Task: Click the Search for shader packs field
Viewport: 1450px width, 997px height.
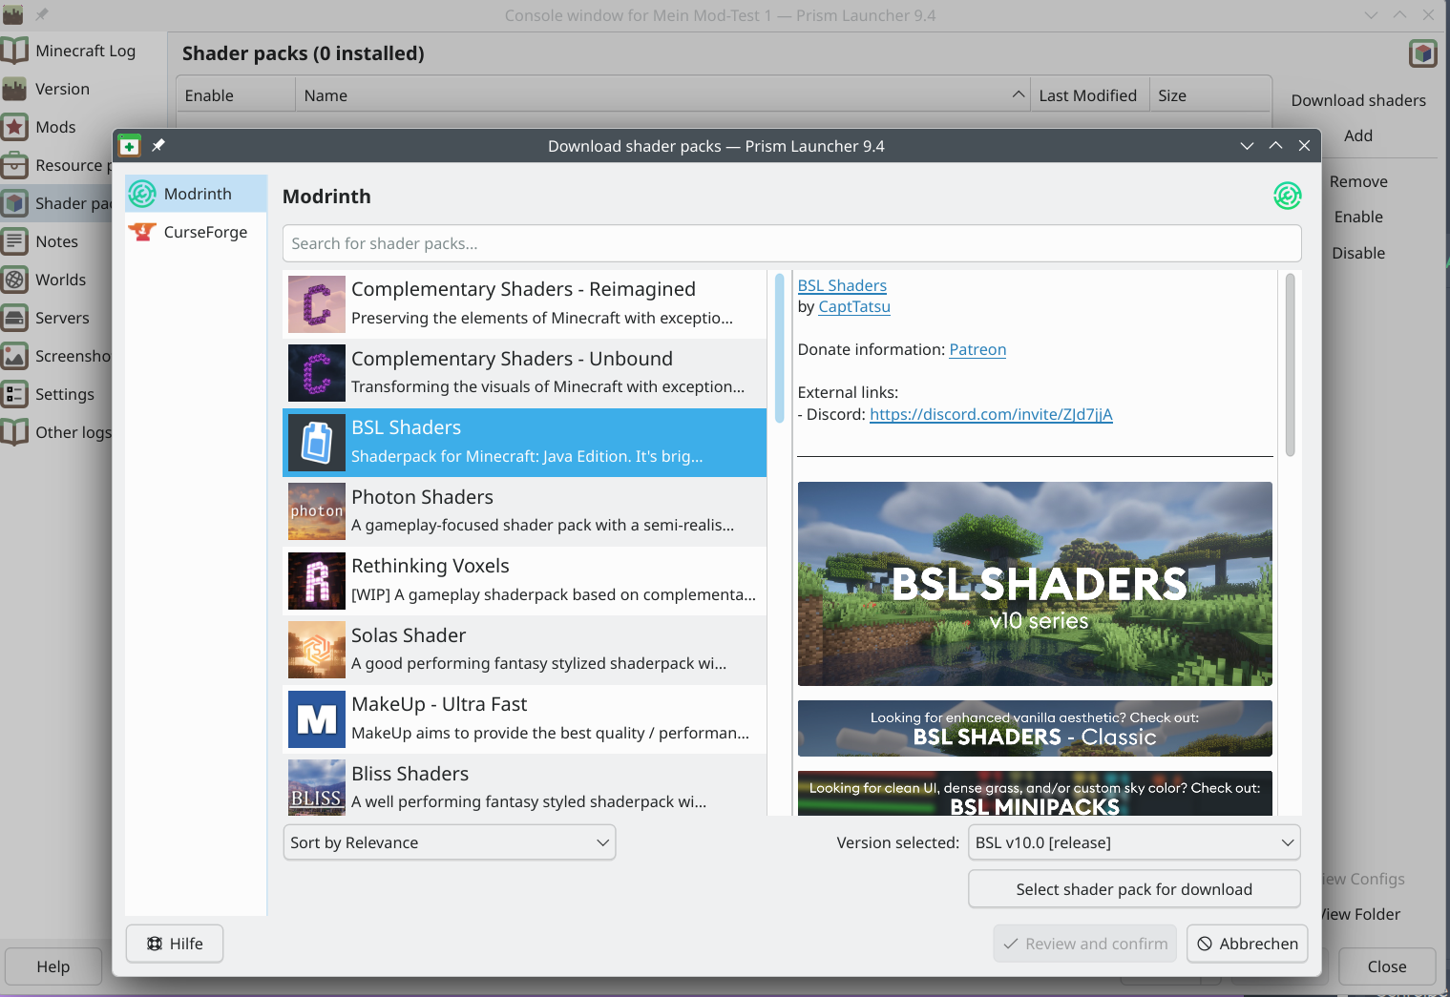Action: pos(790,243)
